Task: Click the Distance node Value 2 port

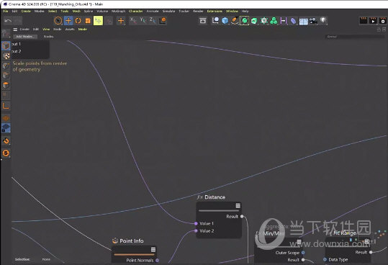Action: coord(196,231)
